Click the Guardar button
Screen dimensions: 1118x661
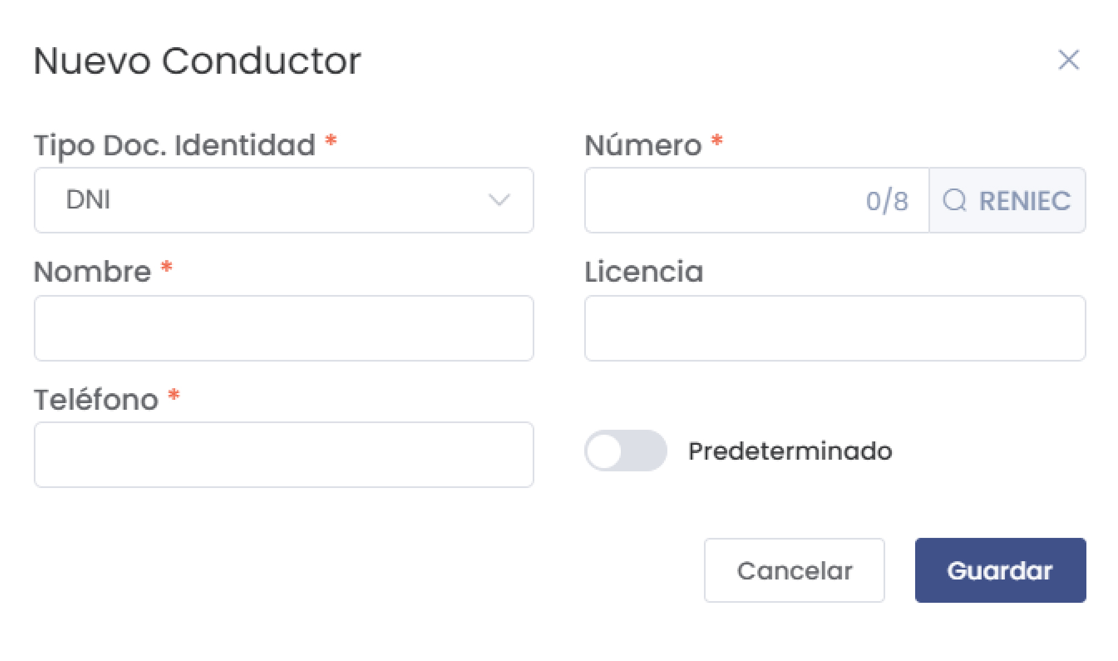[x=1000, y=570]
